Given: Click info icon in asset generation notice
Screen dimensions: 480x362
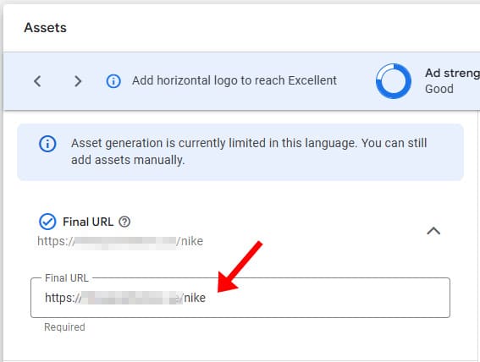Looking at the screenshot, I should click(x=47, y=144).
